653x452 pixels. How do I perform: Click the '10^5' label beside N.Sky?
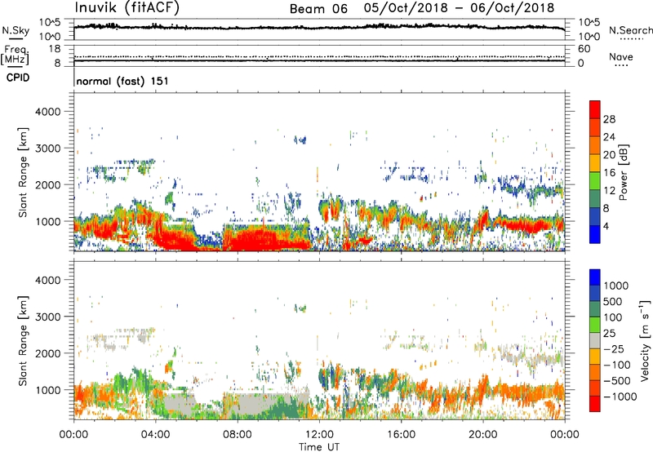point(50,22)
